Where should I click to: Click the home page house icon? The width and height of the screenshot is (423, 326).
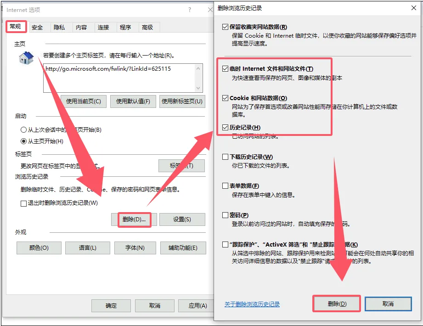point(26,57)
